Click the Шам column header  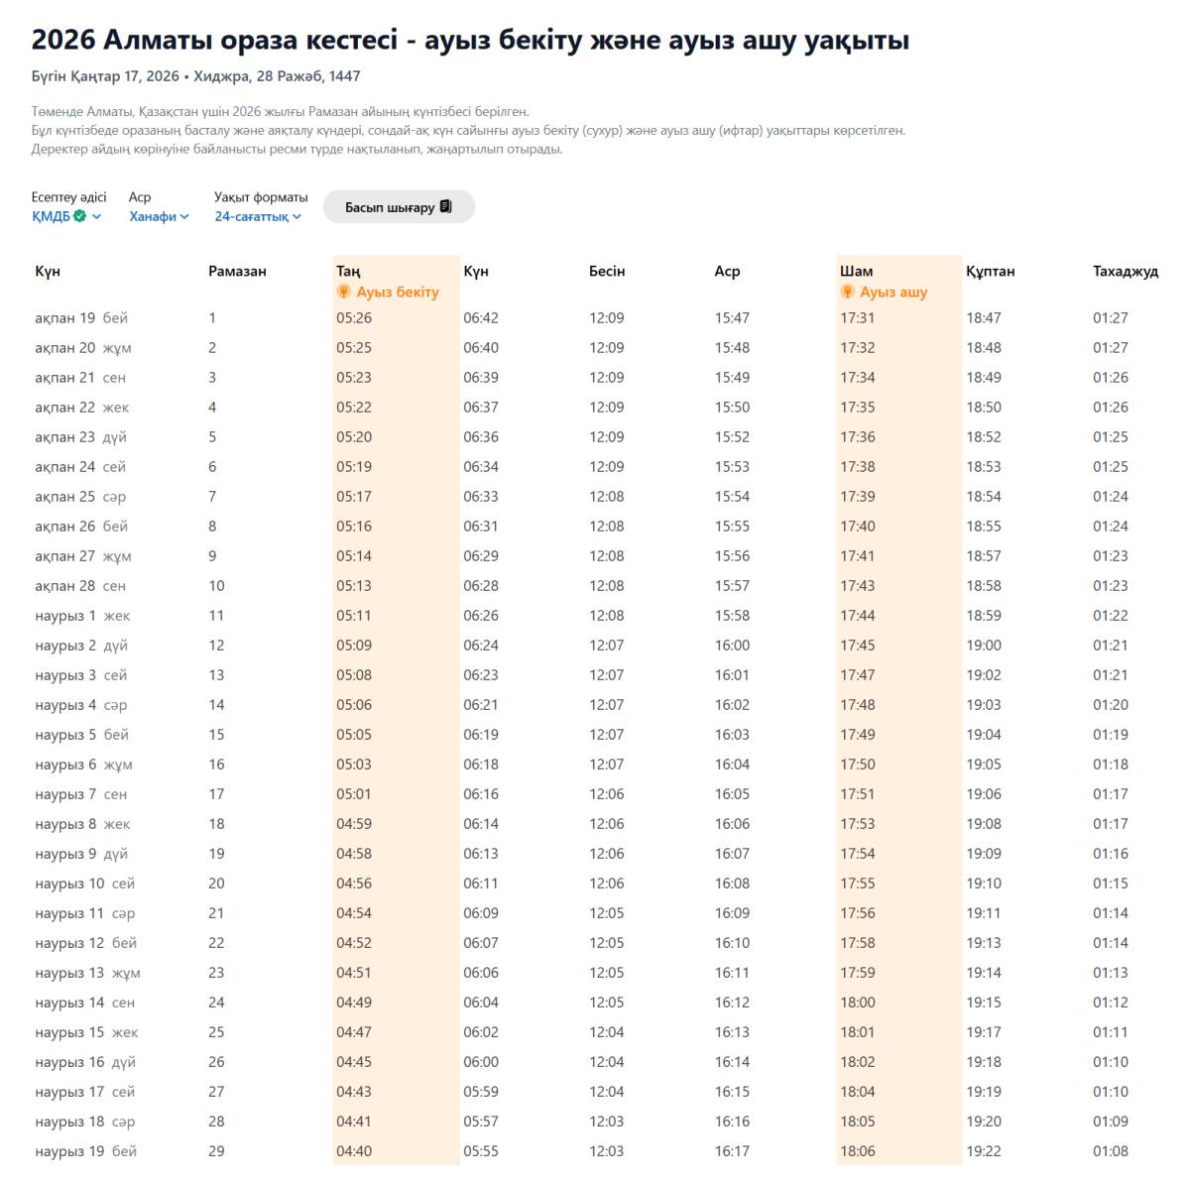click(856, 271)
